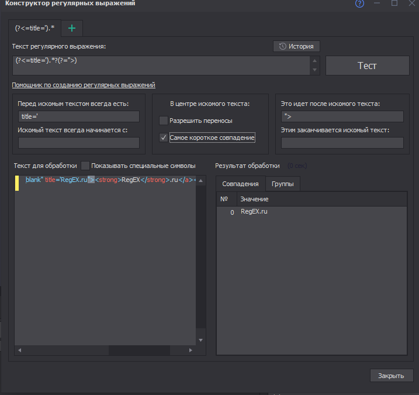Click the 'Перед искомым текстом' input field
This screenshot has height=395, width=419.
click(x=79, y=116)
